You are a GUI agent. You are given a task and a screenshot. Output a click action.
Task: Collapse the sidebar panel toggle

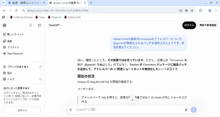pos(40,25)
